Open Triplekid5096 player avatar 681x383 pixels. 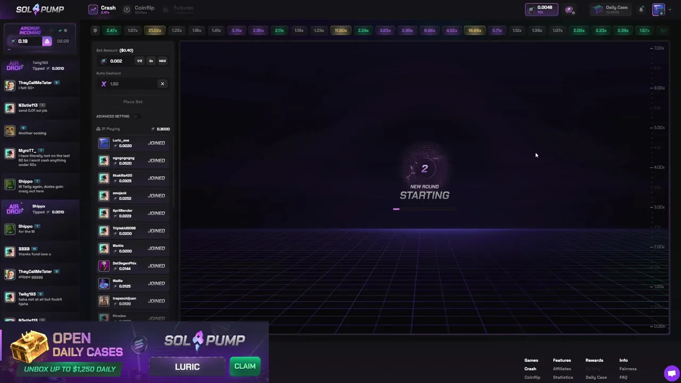(104, 230)
